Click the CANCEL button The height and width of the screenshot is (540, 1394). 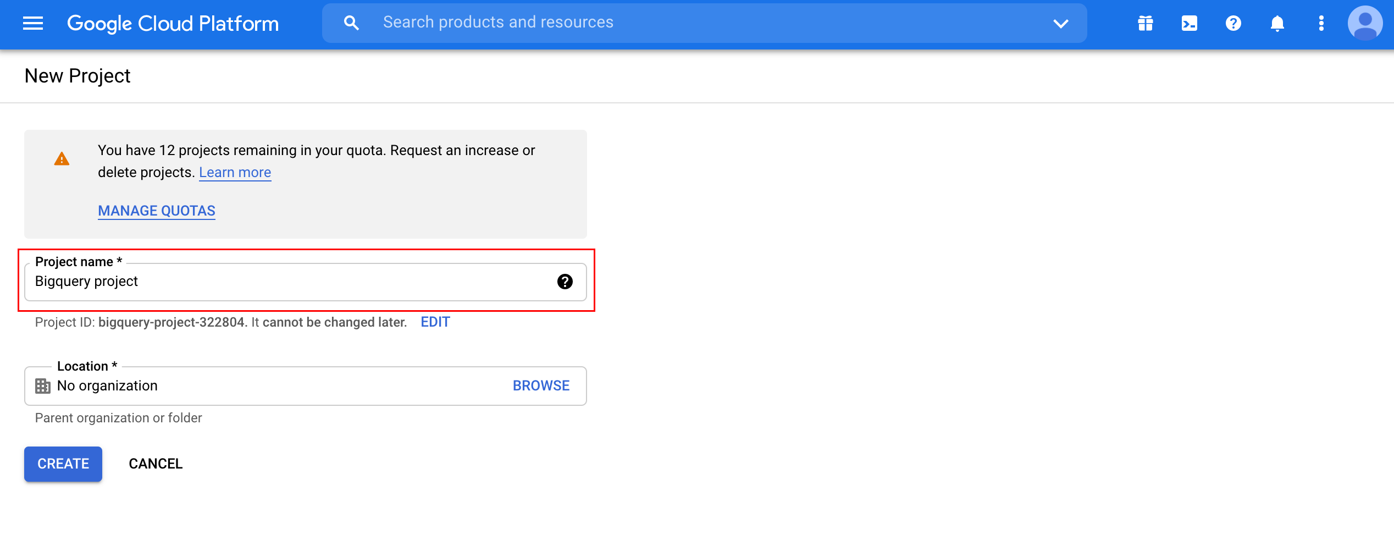[156, 464]
